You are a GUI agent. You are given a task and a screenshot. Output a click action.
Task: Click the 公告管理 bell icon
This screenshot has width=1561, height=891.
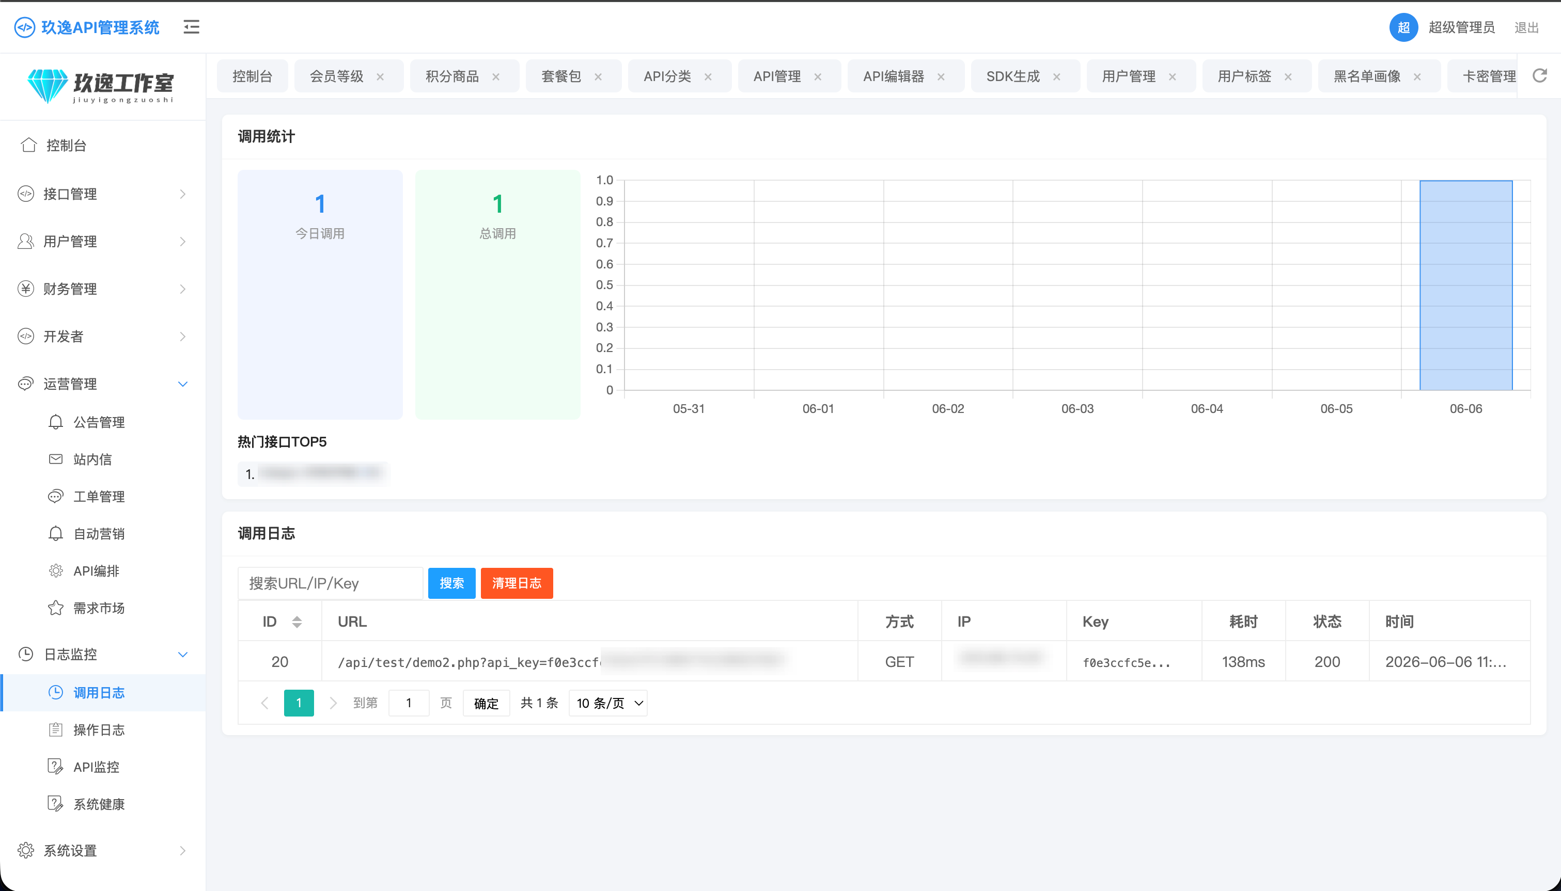56,422
